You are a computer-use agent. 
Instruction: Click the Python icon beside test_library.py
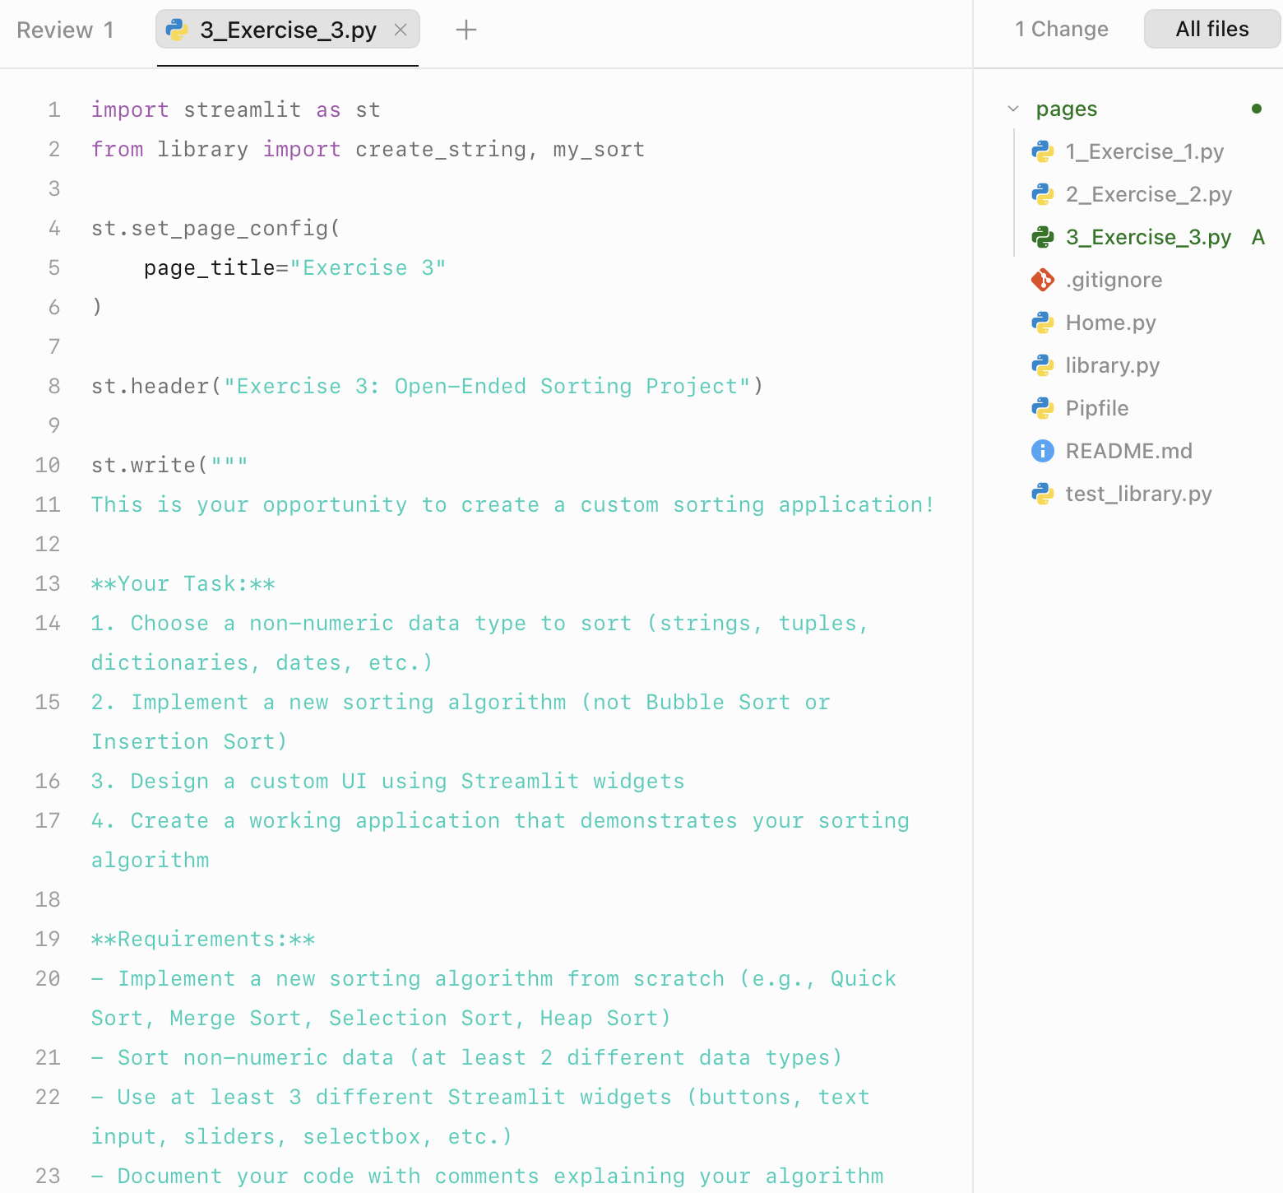1043,494
